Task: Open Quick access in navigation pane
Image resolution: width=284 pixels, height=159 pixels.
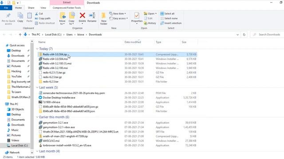Action: click(x=17, y=45)
